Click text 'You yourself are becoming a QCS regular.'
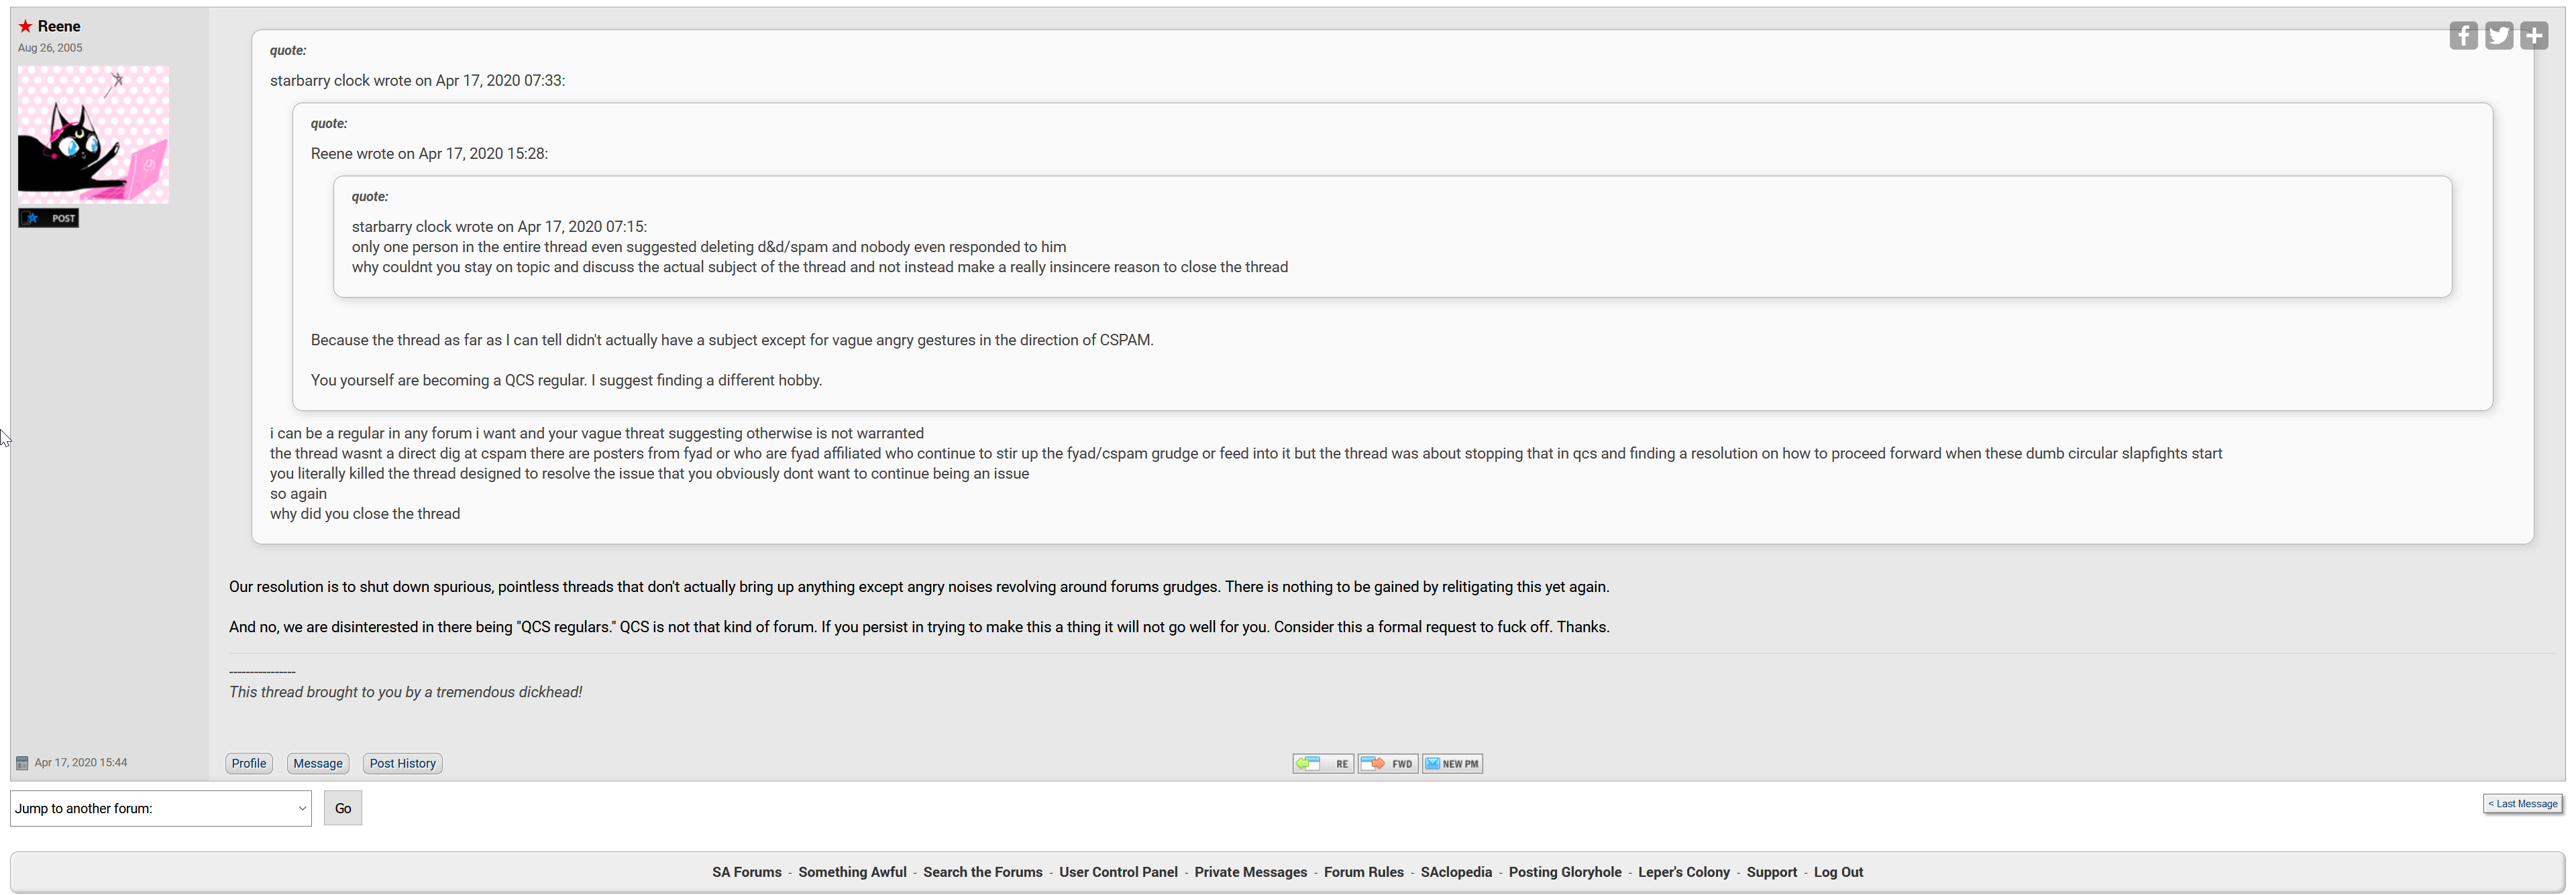 coord(449,381)
